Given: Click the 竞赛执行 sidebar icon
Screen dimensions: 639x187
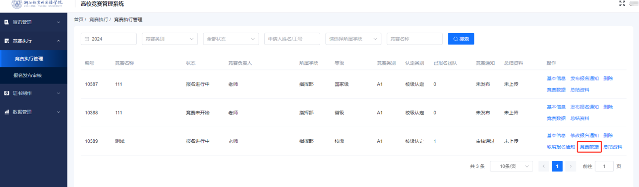Looking at the screenshot, I should [x=7, y=41].
